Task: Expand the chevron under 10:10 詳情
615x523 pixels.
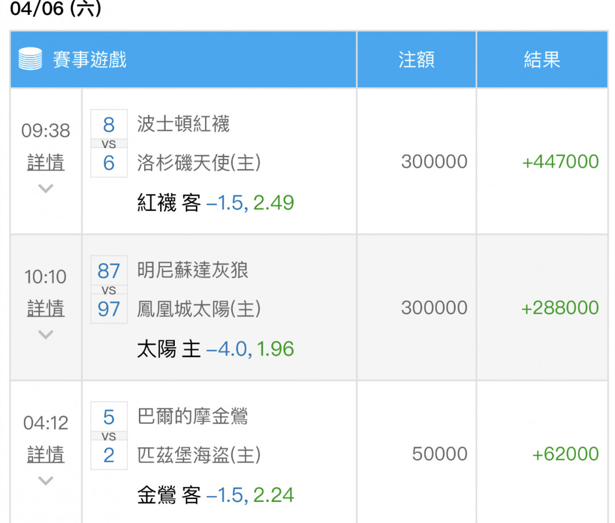Action: tap(46, 334)
